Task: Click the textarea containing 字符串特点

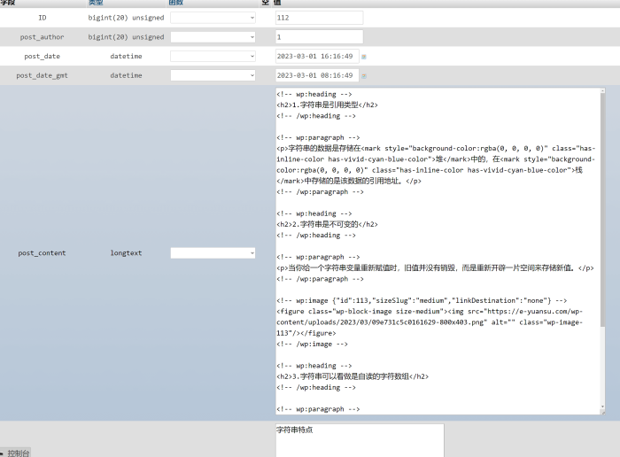Action: pos(359,440)
